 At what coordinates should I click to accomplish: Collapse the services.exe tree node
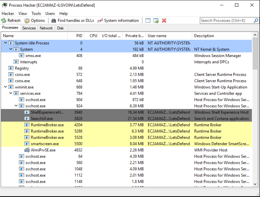coord(10,93)
